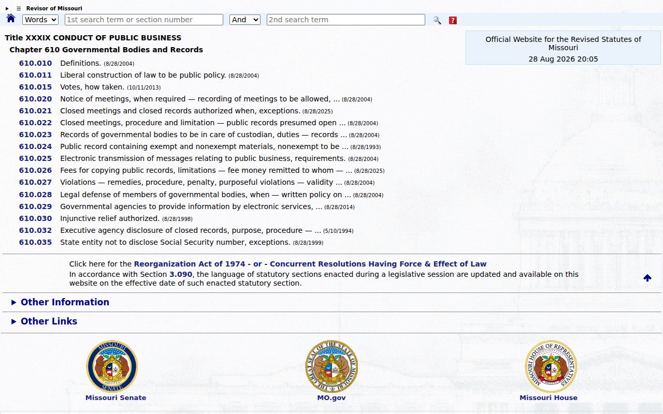Open section 610.026 link
The image size is (663, 414).
click(35, 170)
